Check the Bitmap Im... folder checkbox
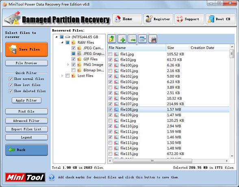 point(74,70)
